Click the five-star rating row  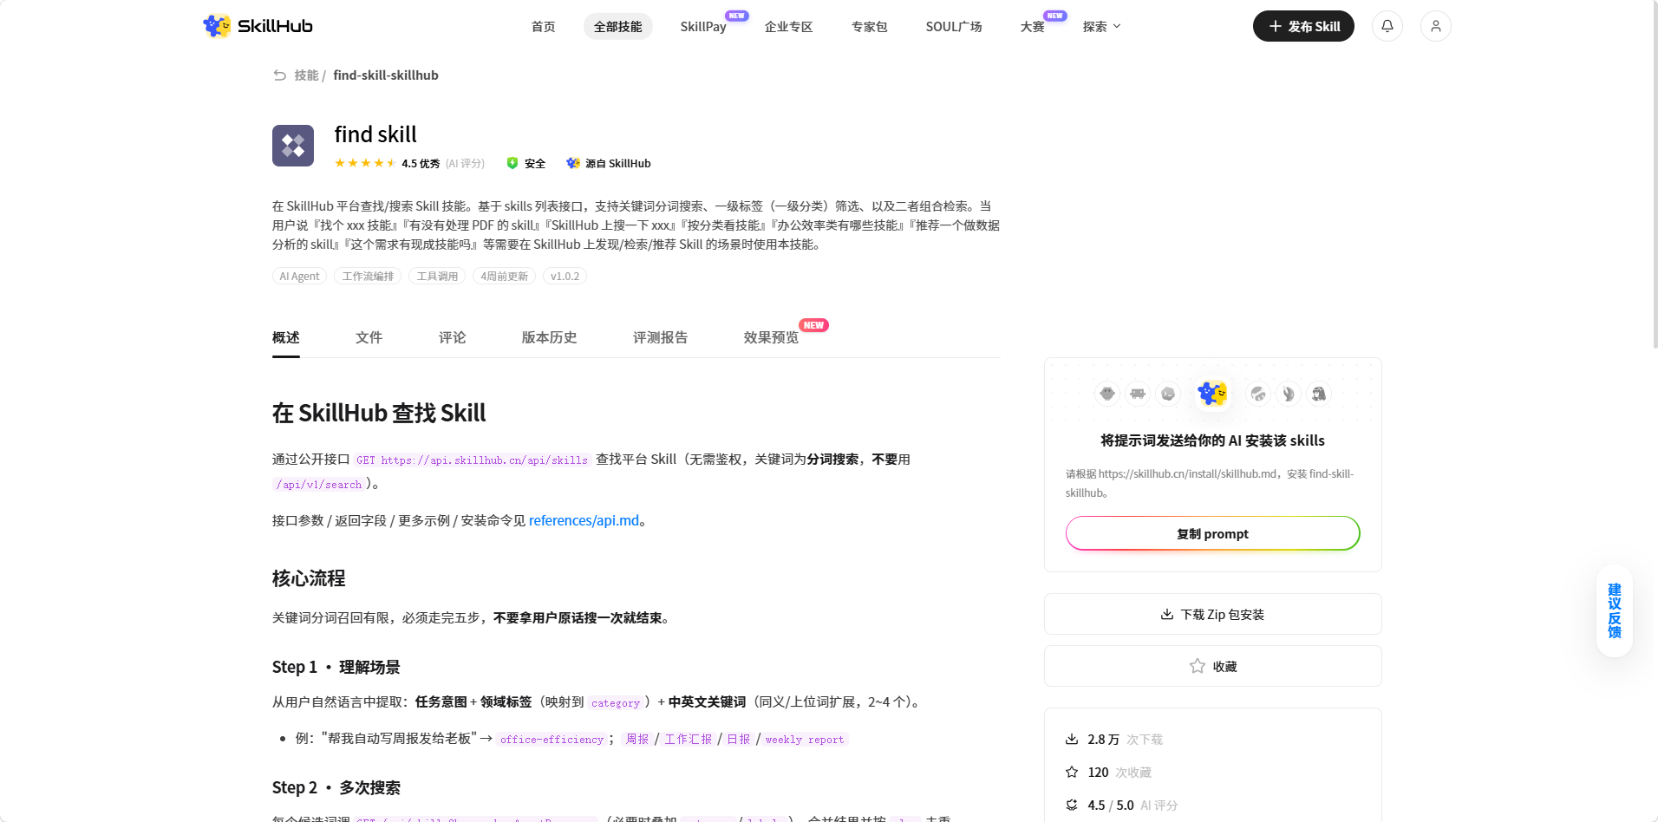[365, 163]
